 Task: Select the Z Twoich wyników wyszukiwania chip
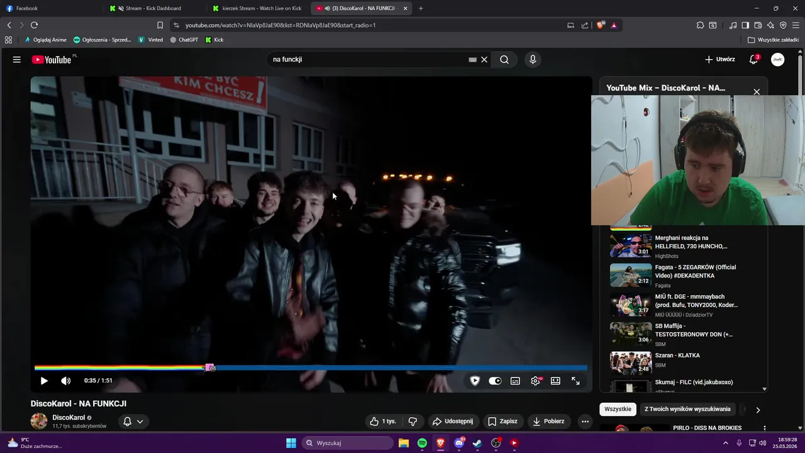click(x=687, y=409)
